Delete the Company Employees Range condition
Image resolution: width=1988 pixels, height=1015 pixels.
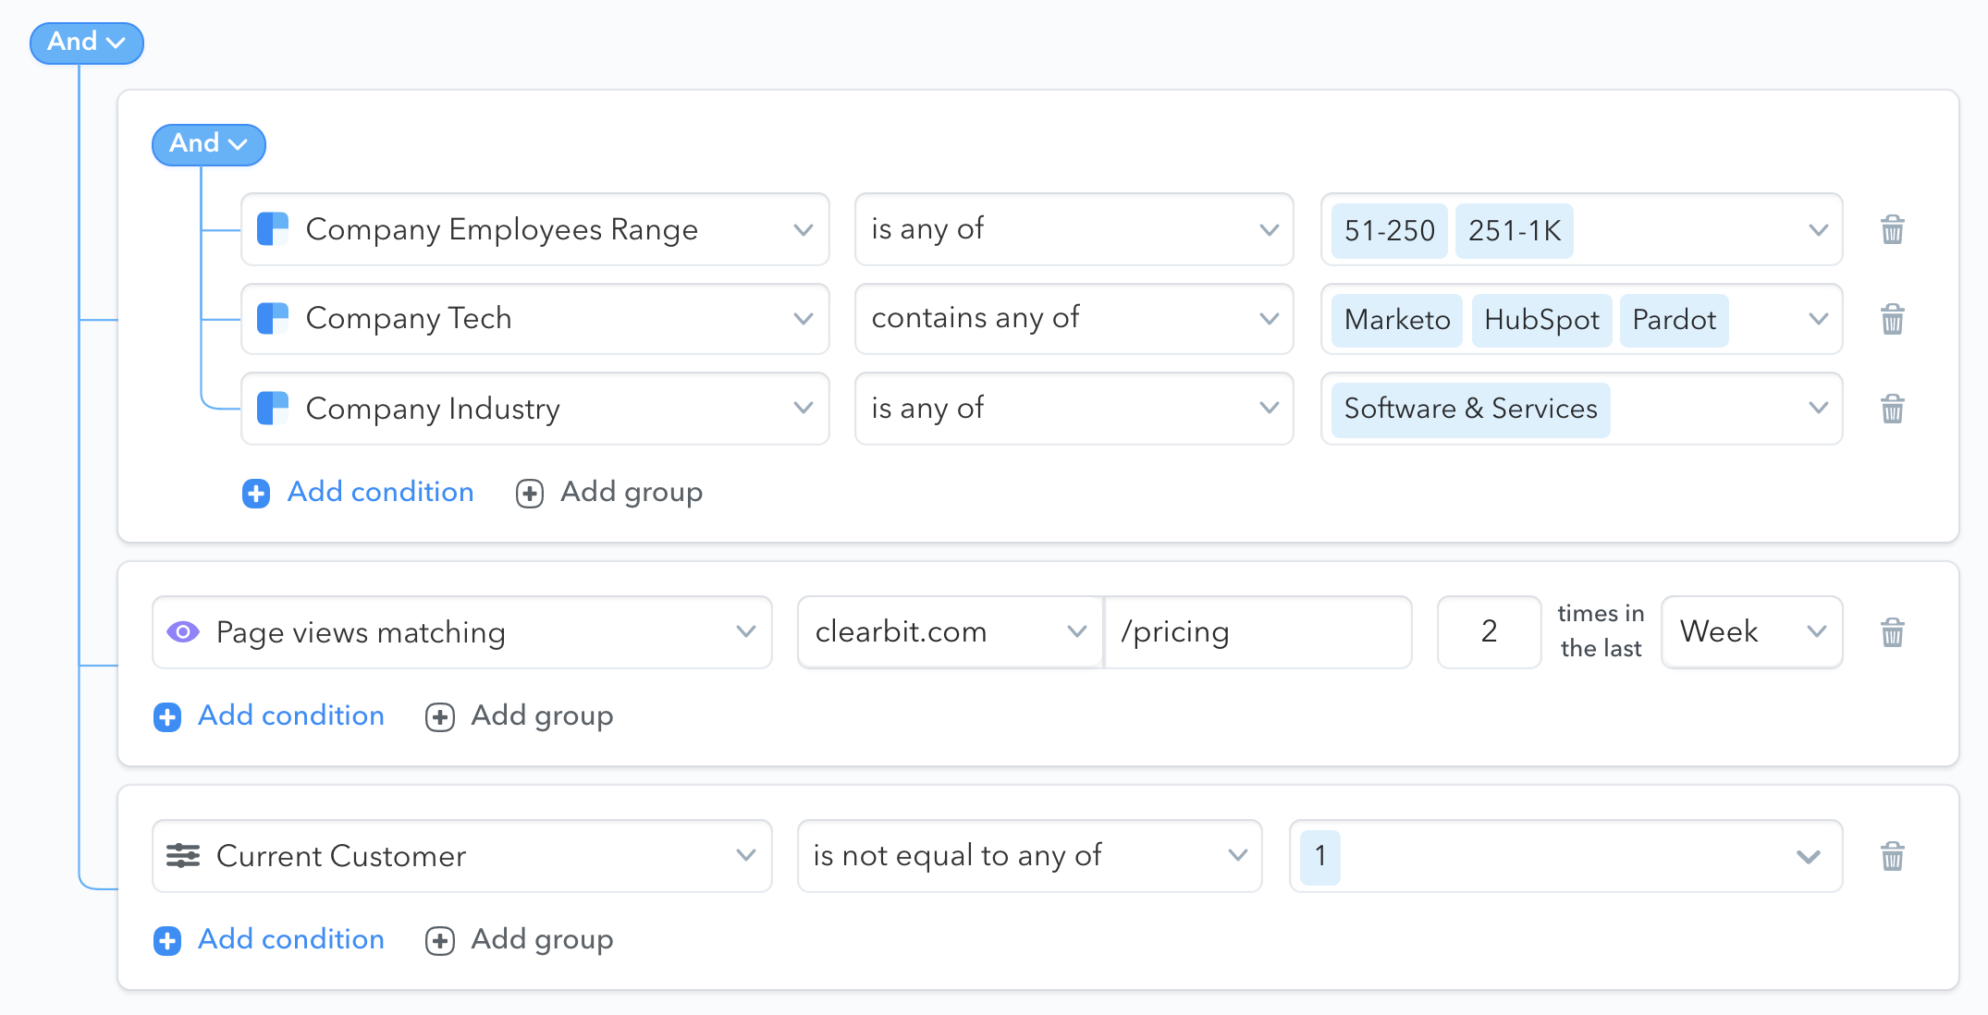1892,229
